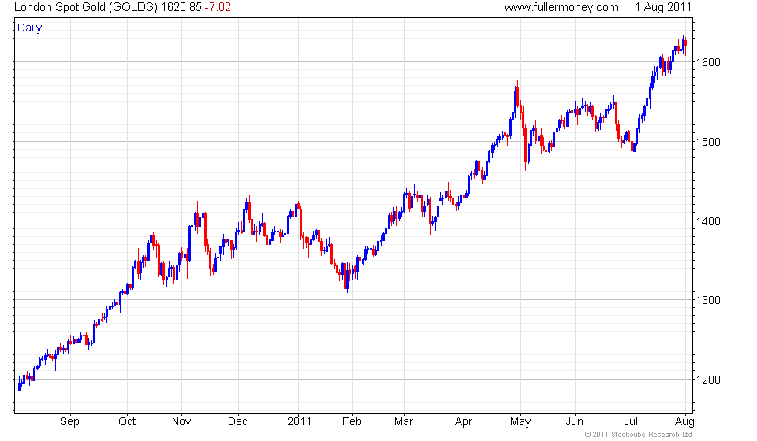Image resolution: width=757 pixels, height=441 pixels.
Task: Click the Jun month axis label
Action: pos(575,421)
